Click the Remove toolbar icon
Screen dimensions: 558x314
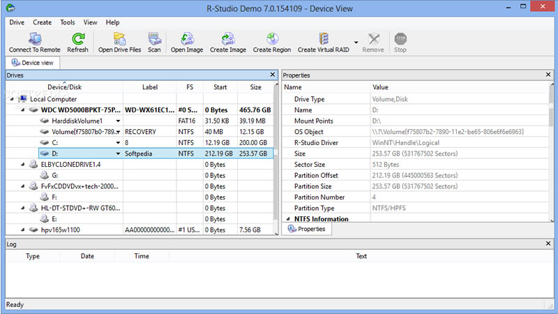point(373,38)
